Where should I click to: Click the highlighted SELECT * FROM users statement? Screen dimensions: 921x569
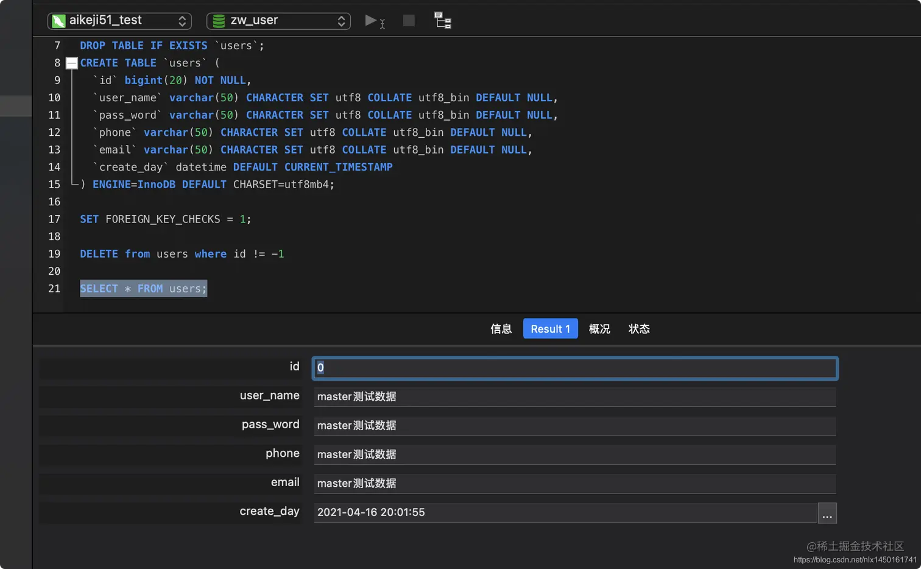tap(143, 289)
